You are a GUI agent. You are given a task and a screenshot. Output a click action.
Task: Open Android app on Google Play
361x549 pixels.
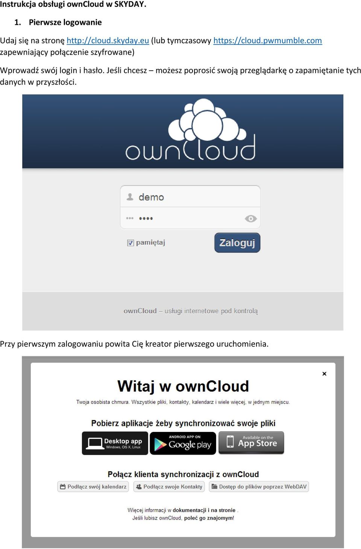tap(183, 443)
